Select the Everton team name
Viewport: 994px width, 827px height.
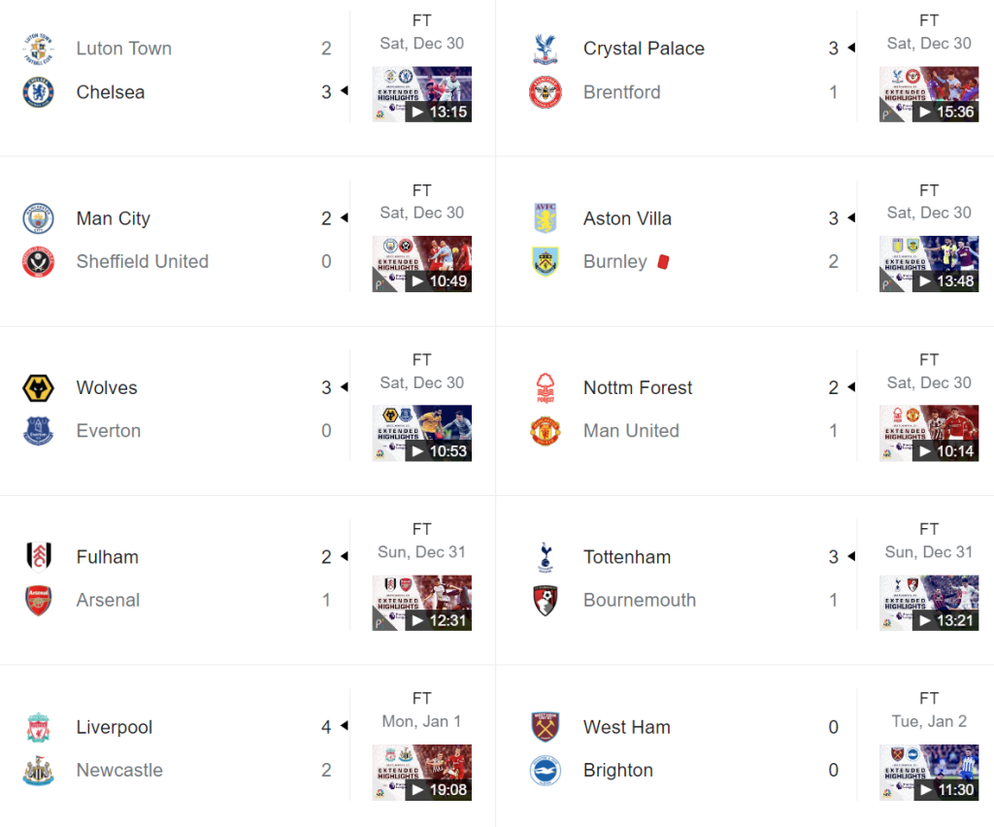109,431
